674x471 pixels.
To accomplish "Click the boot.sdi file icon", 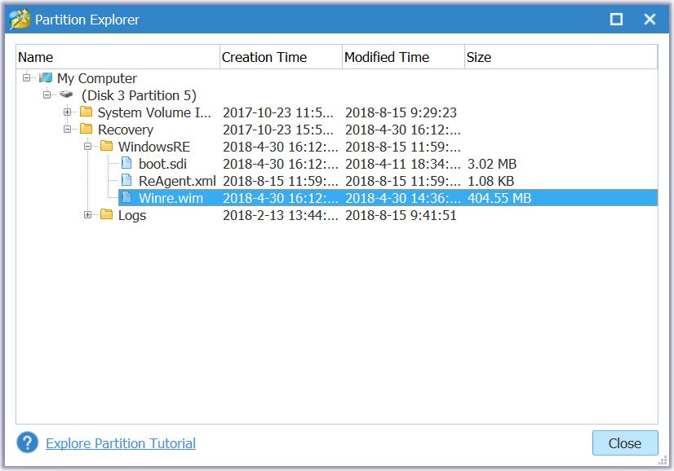I will (126, 163).
